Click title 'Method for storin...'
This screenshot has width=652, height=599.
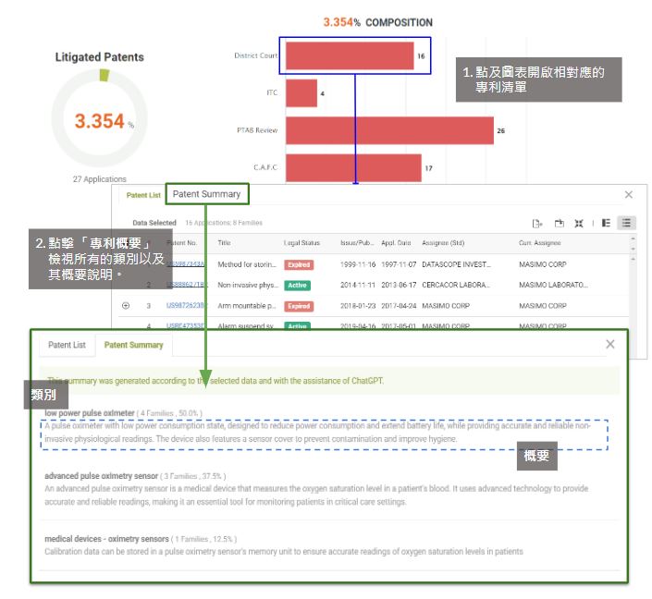tap(247, 264)
